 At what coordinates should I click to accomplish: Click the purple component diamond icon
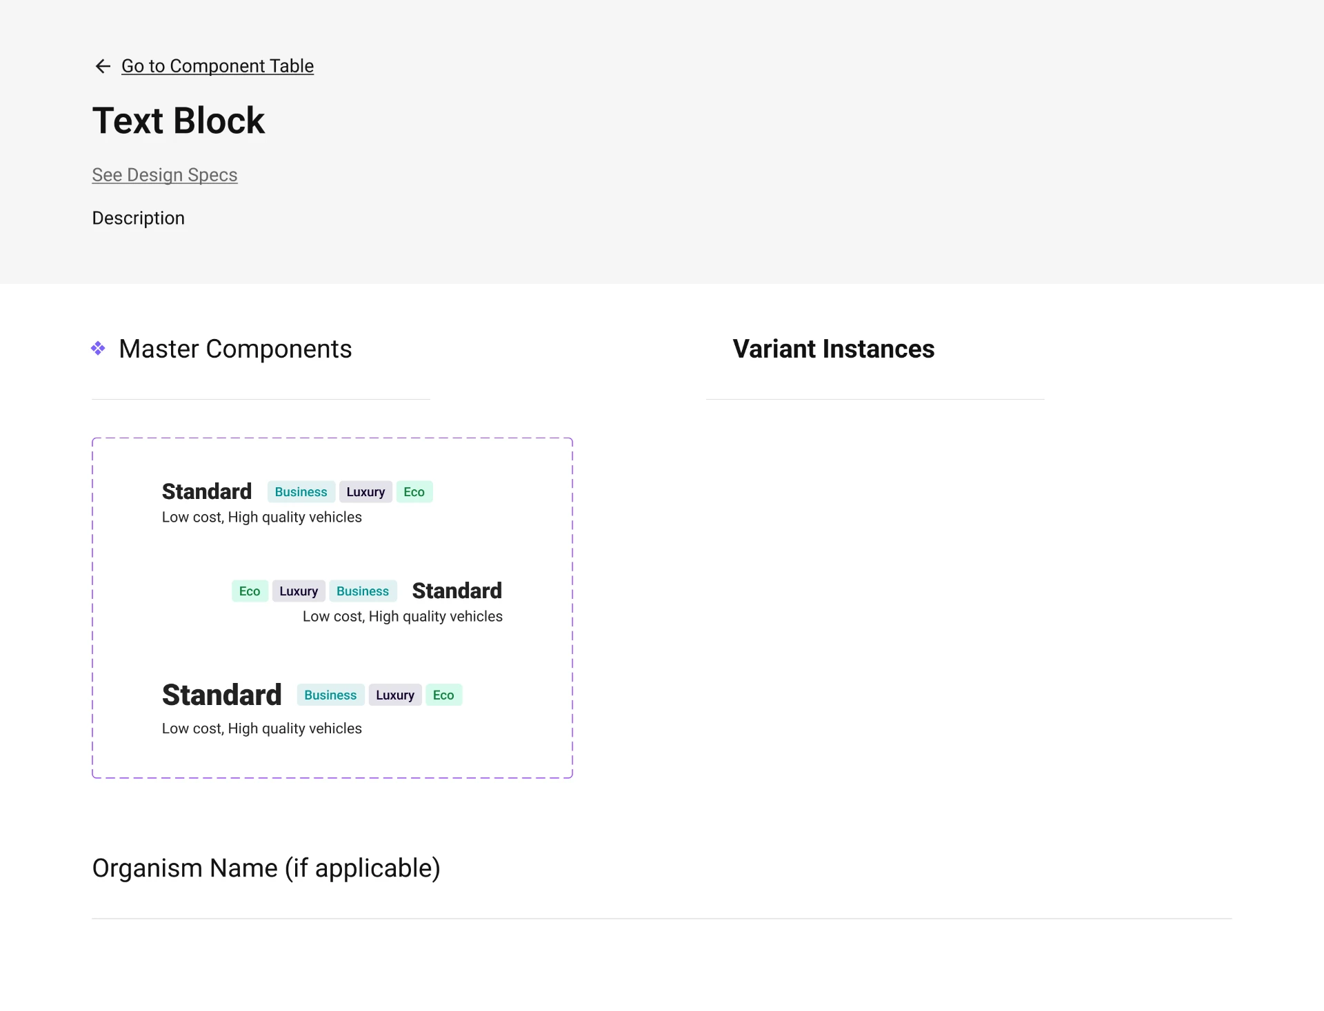(98, 349)
